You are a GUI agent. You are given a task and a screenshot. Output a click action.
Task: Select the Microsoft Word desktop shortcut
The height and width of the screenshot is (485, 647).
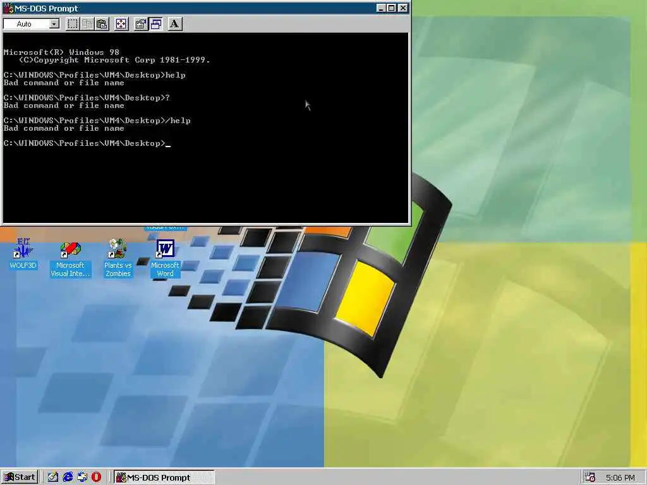coord(165,258)
